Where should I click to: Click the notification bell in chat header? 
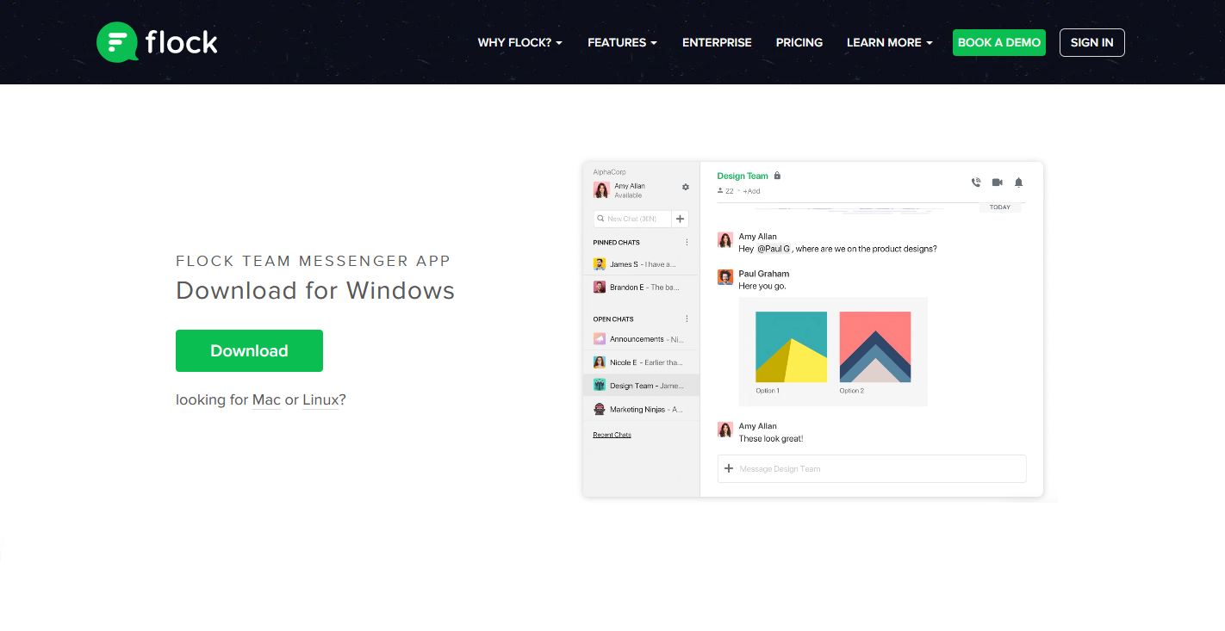(x=1019, y=182)
